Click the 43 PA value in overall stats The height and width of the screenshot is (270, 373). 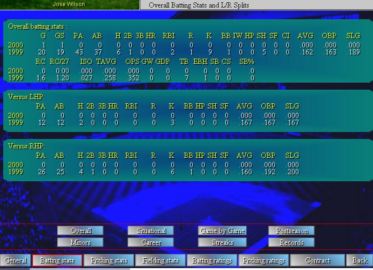point(79,52)
